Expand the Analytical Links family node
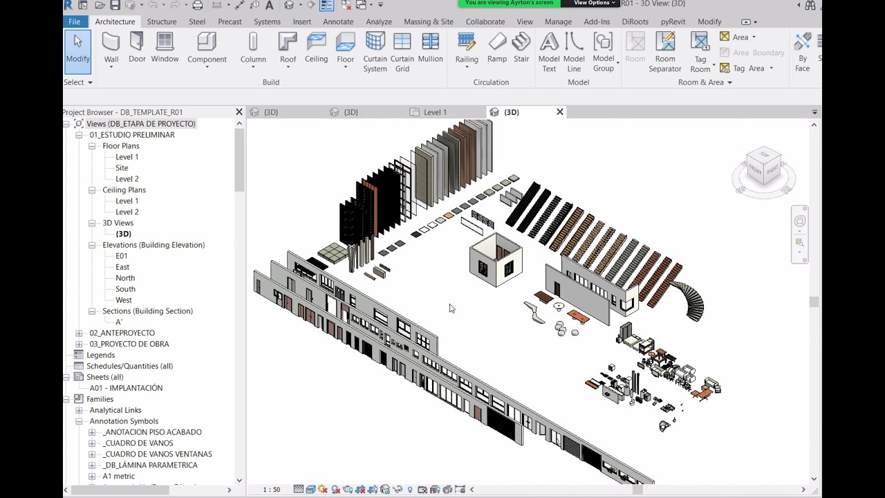This screenshot has height=498, width=885. pyautogui.click(x=79, y=410)
